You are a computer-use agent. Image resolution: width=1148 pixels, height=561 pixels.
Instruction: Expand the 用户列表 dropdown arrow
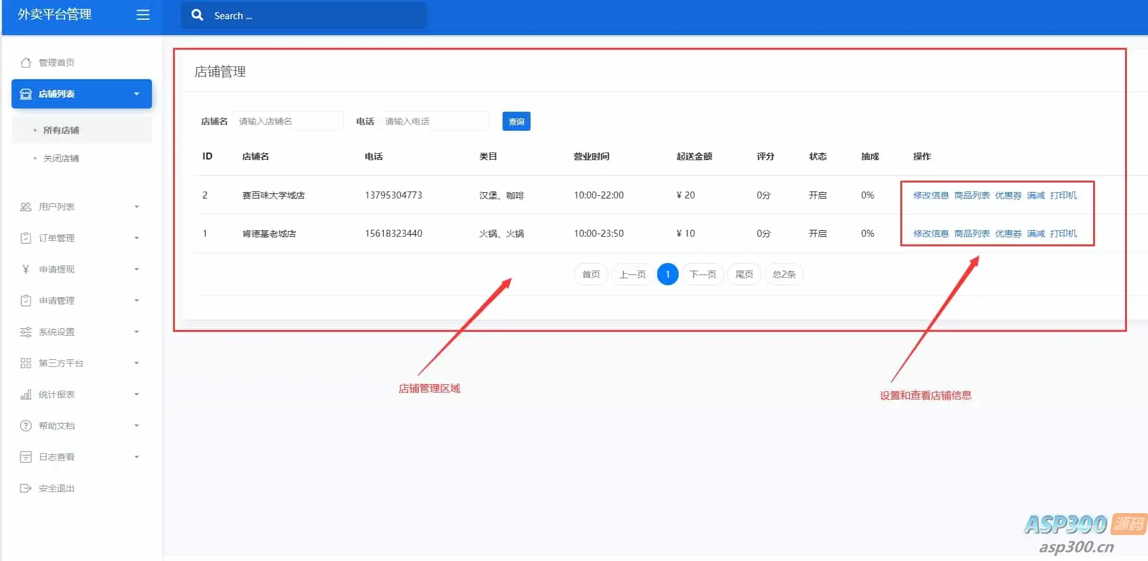[x=137, y=207]
